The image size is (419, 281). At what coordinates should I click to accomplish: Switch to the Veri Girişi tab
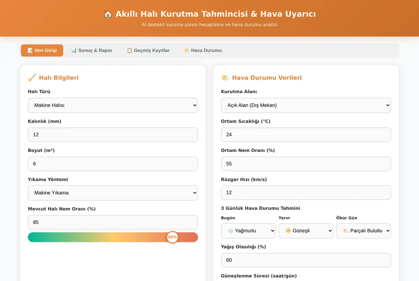pos(42,50)
